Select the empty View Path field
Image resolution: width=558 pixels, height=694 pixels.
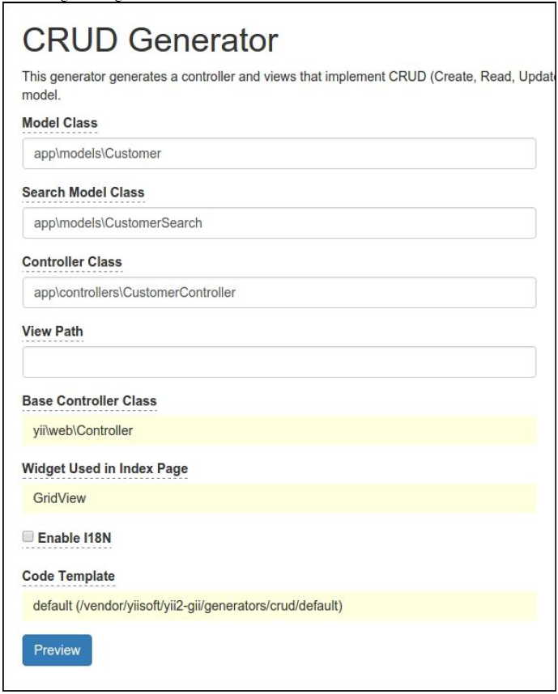pos(279,362)
